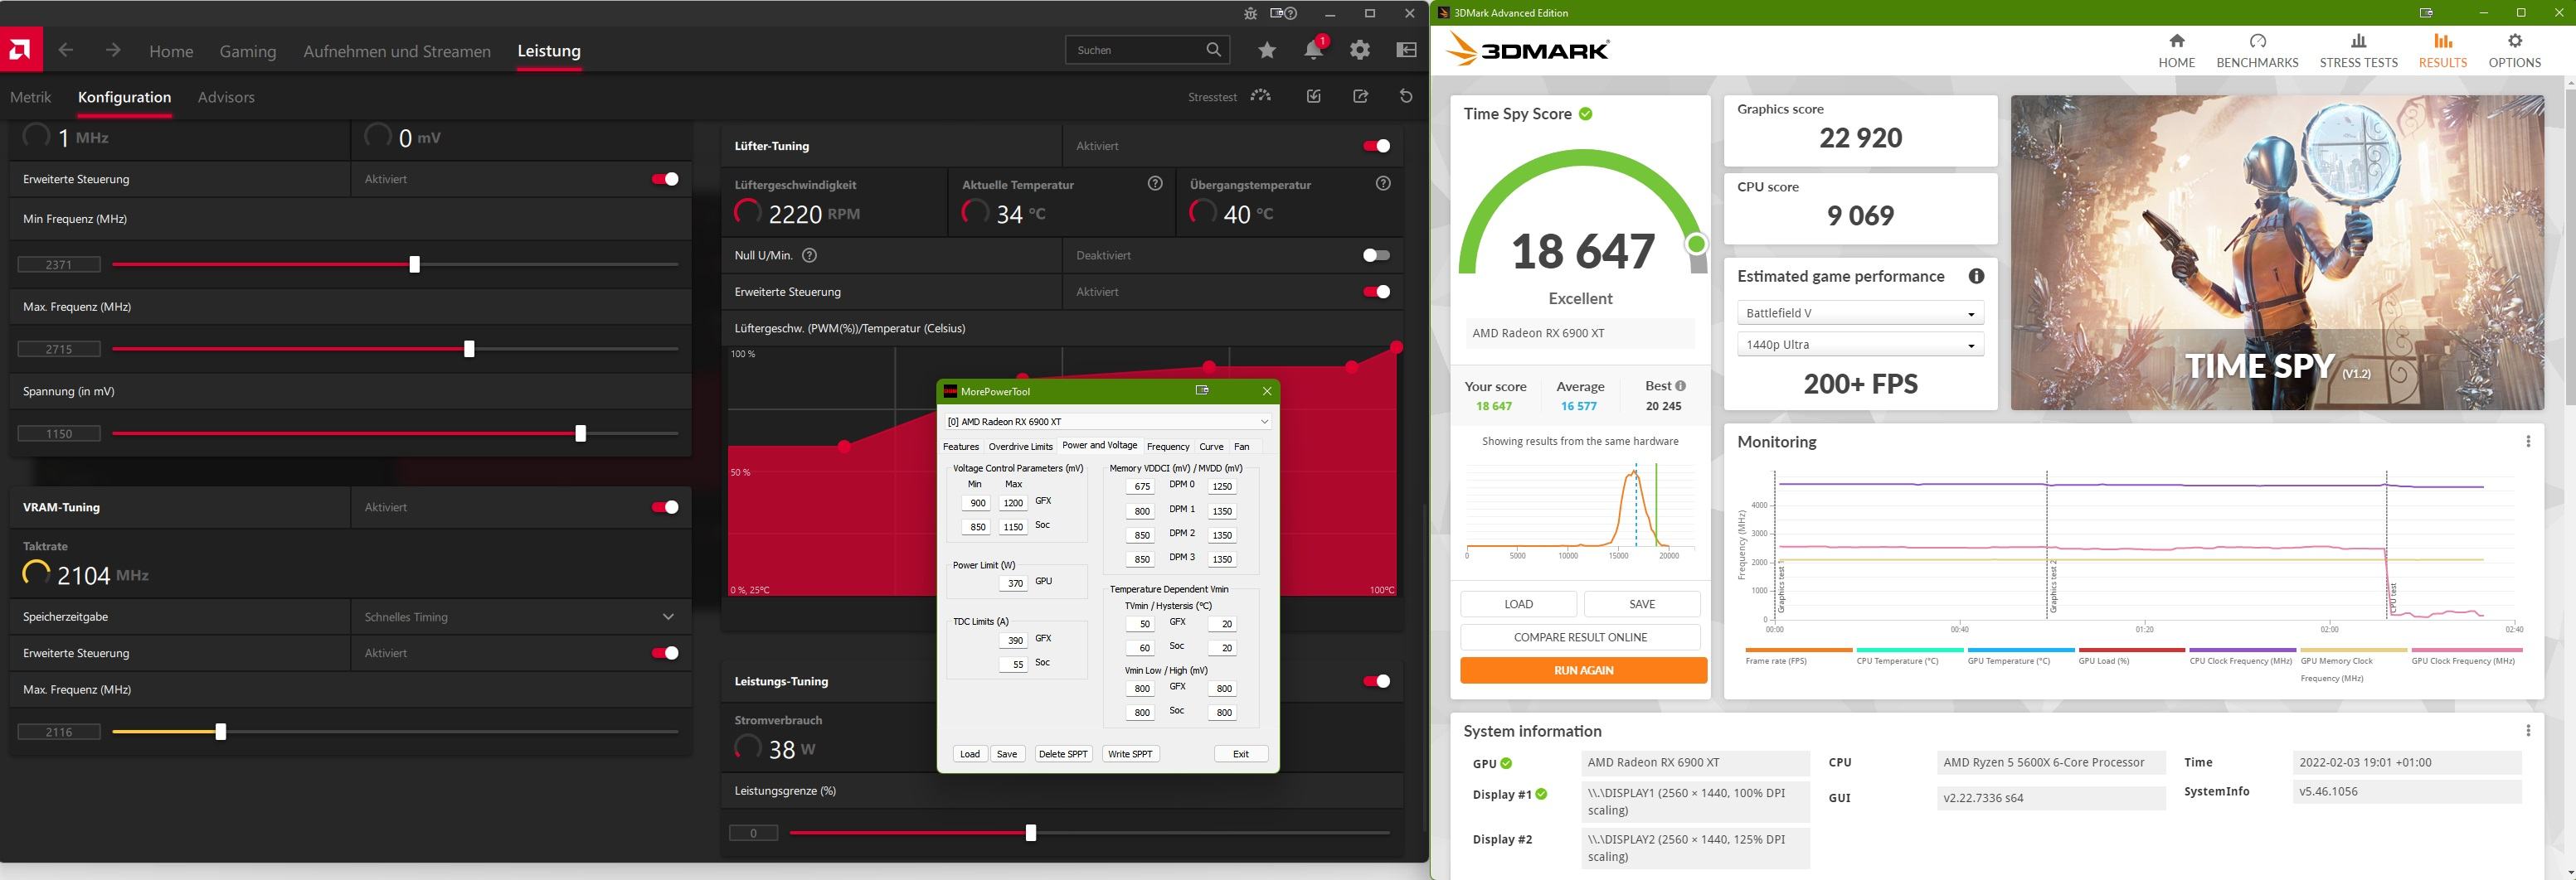This screenshot has height=880, width=2576.
Task: Open 3DMark BENCHMARKS page
Action: coord(2257,51)
